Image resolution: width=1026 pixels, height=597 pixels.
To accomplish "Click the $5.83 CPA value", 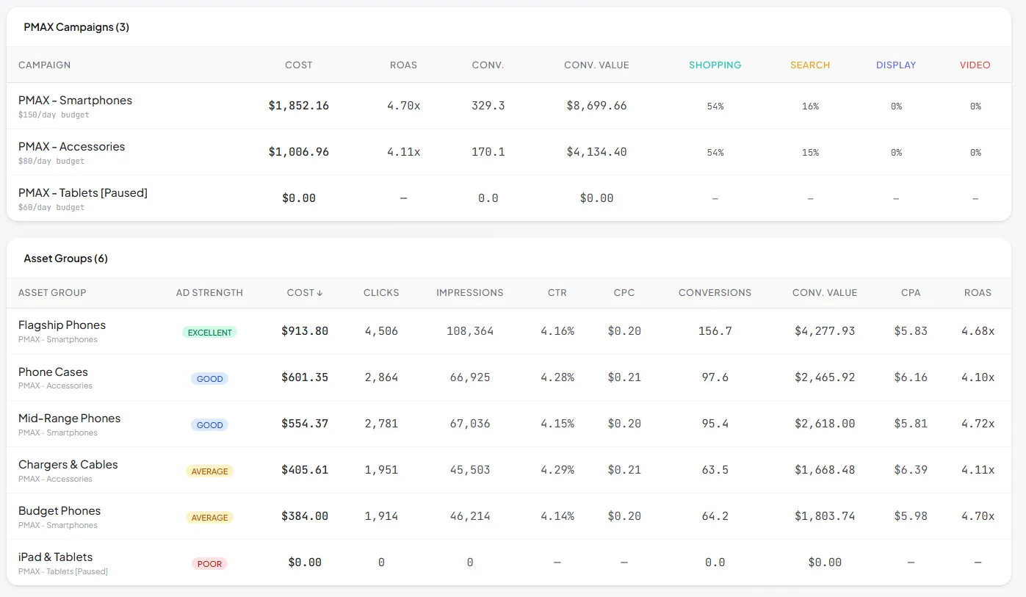I will pyautogui.click(x=911, y=331).
